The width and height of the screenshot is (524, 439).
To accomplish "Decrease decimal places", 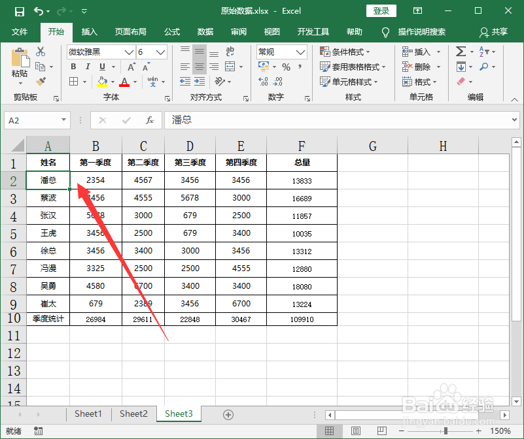I will (278, 81).
